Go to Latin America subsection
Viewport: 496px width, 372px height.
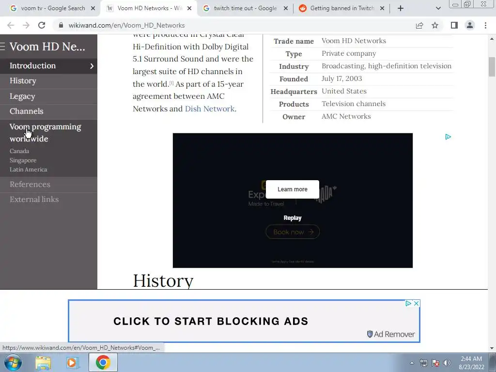28,170
